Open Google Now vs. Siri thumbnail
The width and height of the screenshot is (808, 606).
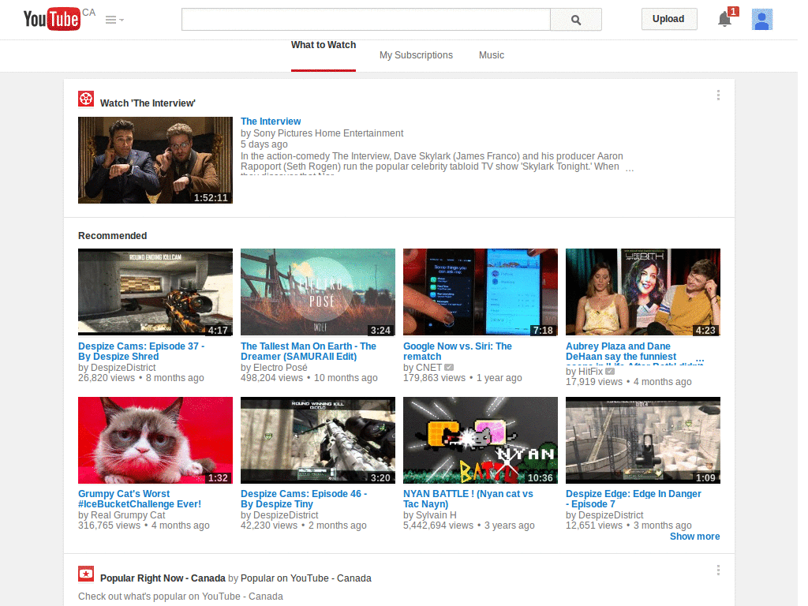point(481,292)
